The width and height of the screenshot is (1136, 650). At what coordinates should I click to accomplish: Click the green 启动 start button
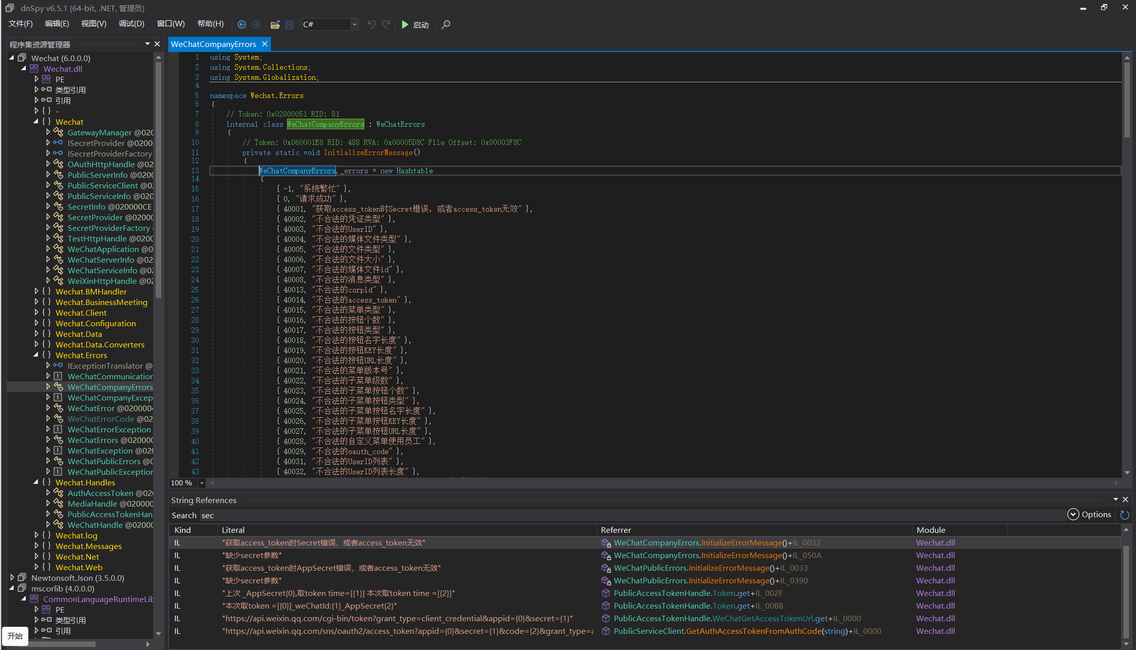click(415, 24)
